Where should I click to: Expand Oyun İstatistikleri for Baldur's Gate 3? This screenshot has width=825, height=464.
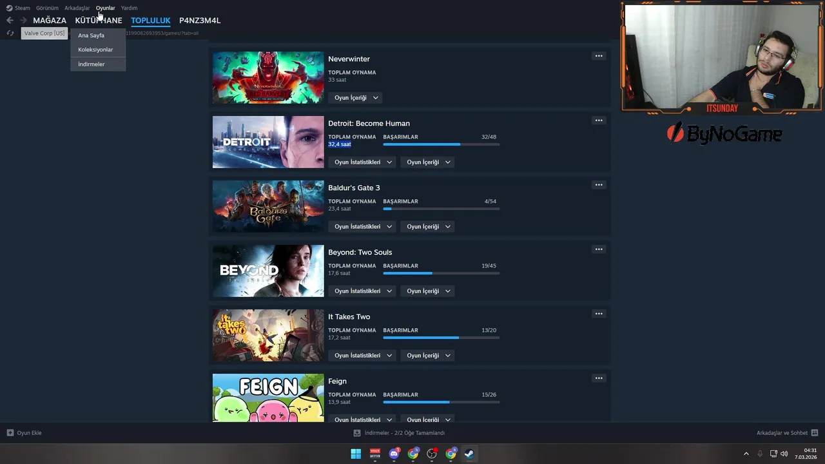pyautogui.click(x=363, y=227)
